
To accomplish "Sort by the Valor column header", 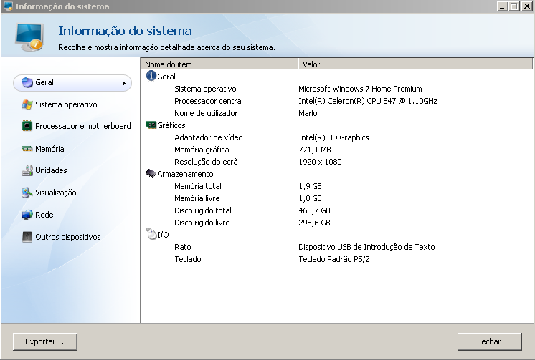I will pyautogui.click(x=415, y=64).
